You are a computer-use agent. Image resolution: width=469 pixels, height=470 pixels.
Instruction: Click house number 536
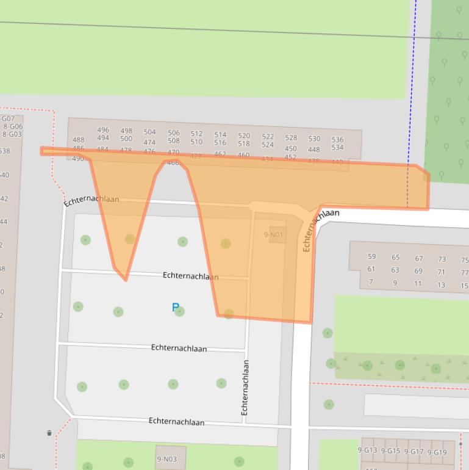click(x=337, y=139)
